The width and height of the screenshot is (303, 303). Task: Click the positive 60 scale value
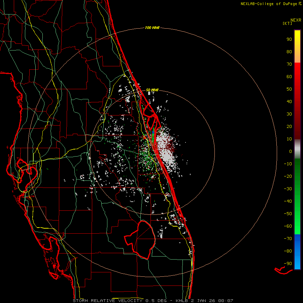(289, 77)
